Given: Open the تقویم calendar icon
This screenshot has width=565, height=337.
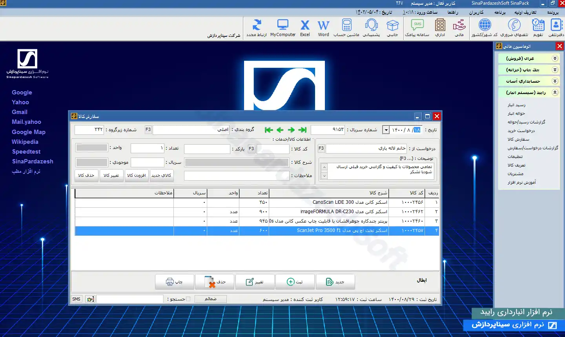Looking at the screenshot, I should (x=538, y=27).
